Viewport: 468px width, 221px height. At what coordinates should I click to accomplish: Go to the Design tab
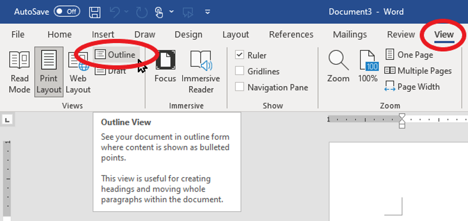tap(189, 35)
